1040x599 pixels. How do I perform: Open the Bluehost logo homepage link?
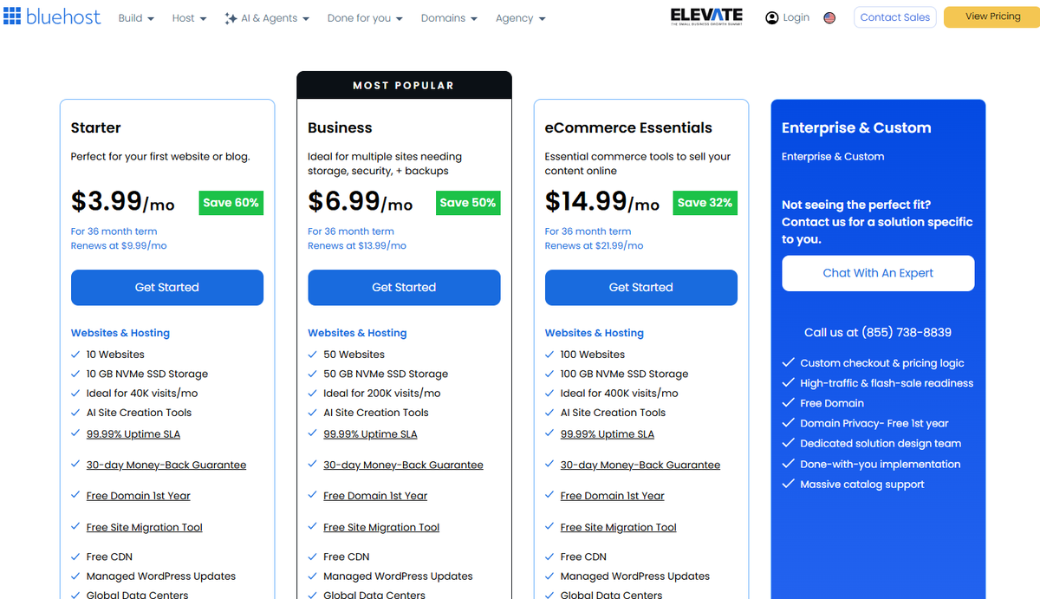[52, 17]
